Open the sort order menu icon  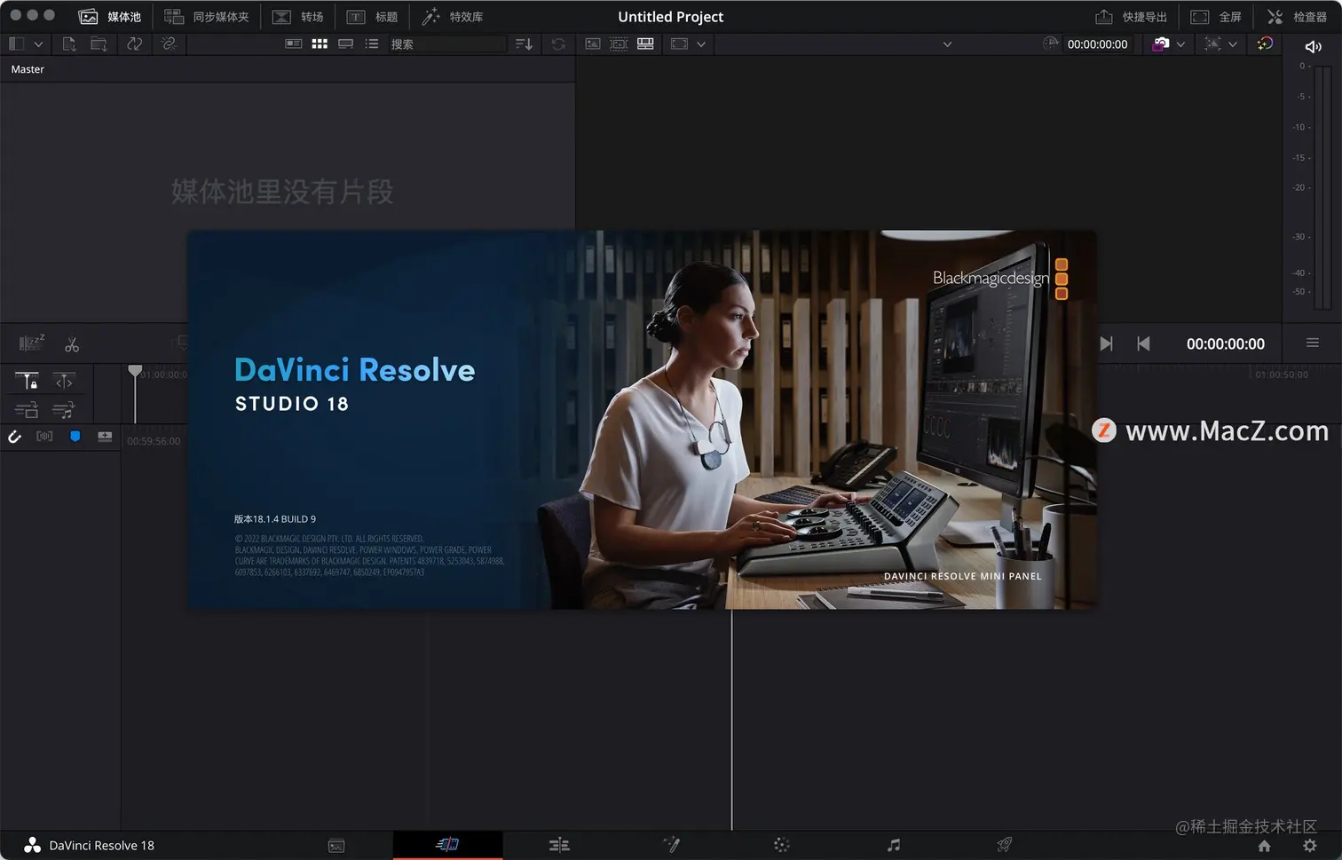coord(524,43)
